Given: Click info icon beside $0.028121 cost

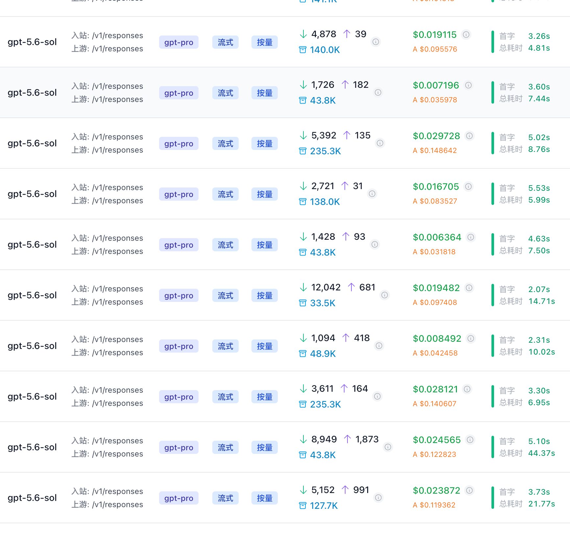Looking at the screenshot, I should 467,389.
